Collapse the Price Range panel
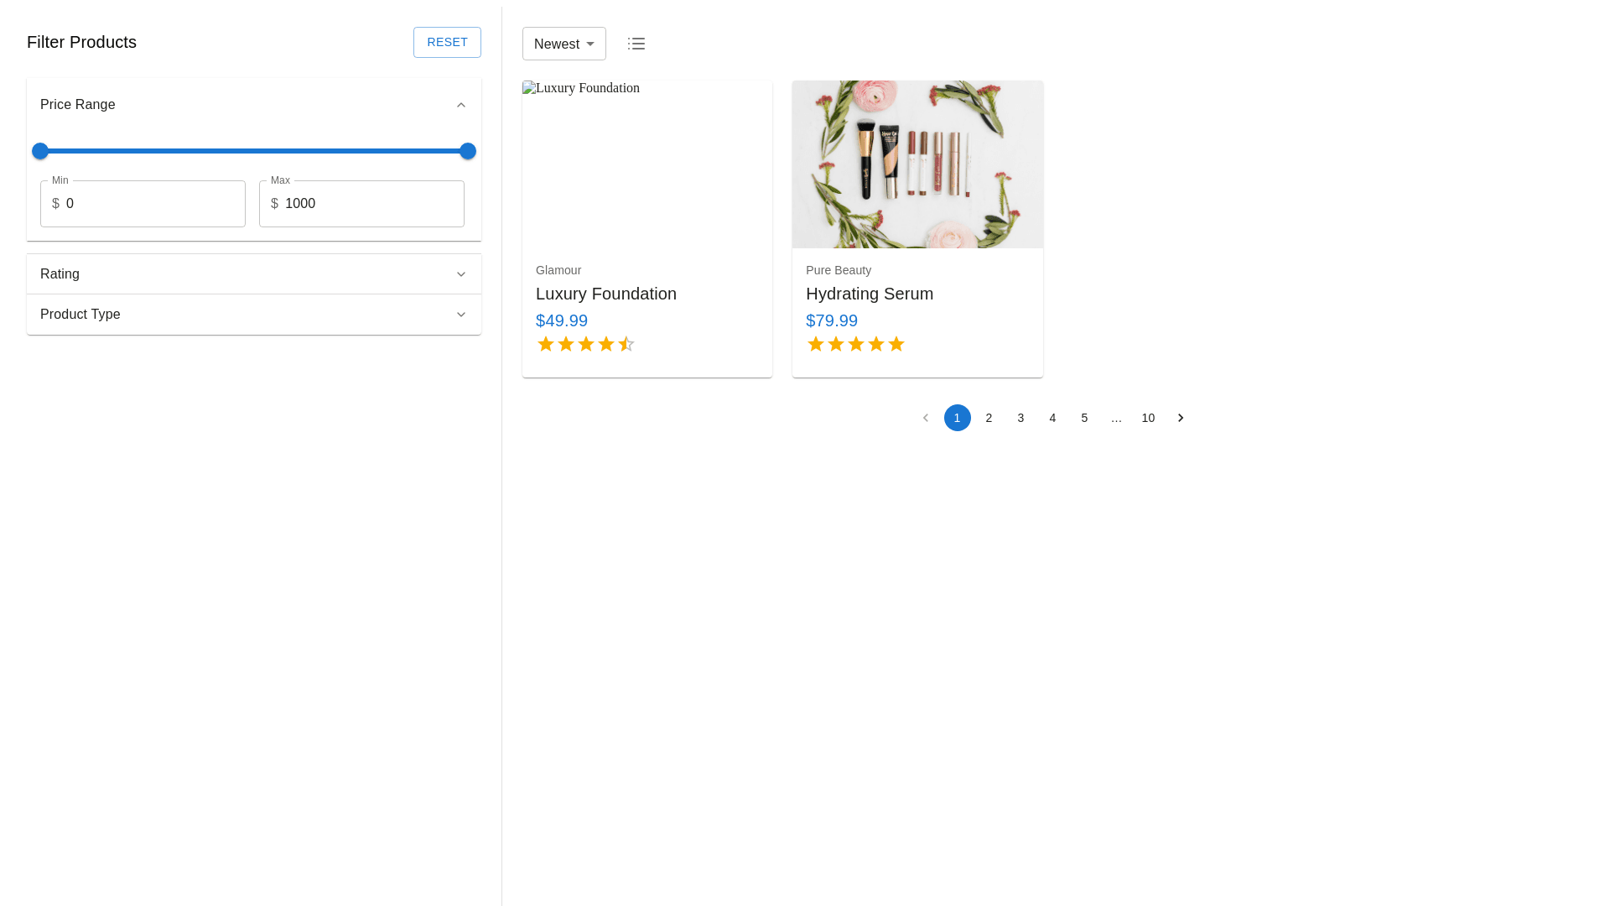Screen dimensions: 1610x906 [x=460, y=105]
